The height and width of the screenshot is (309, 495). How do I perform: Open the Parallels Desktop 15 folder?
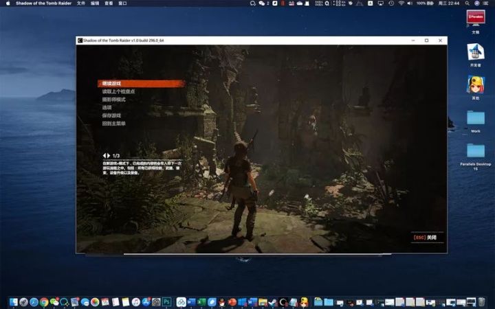[476, 157]
